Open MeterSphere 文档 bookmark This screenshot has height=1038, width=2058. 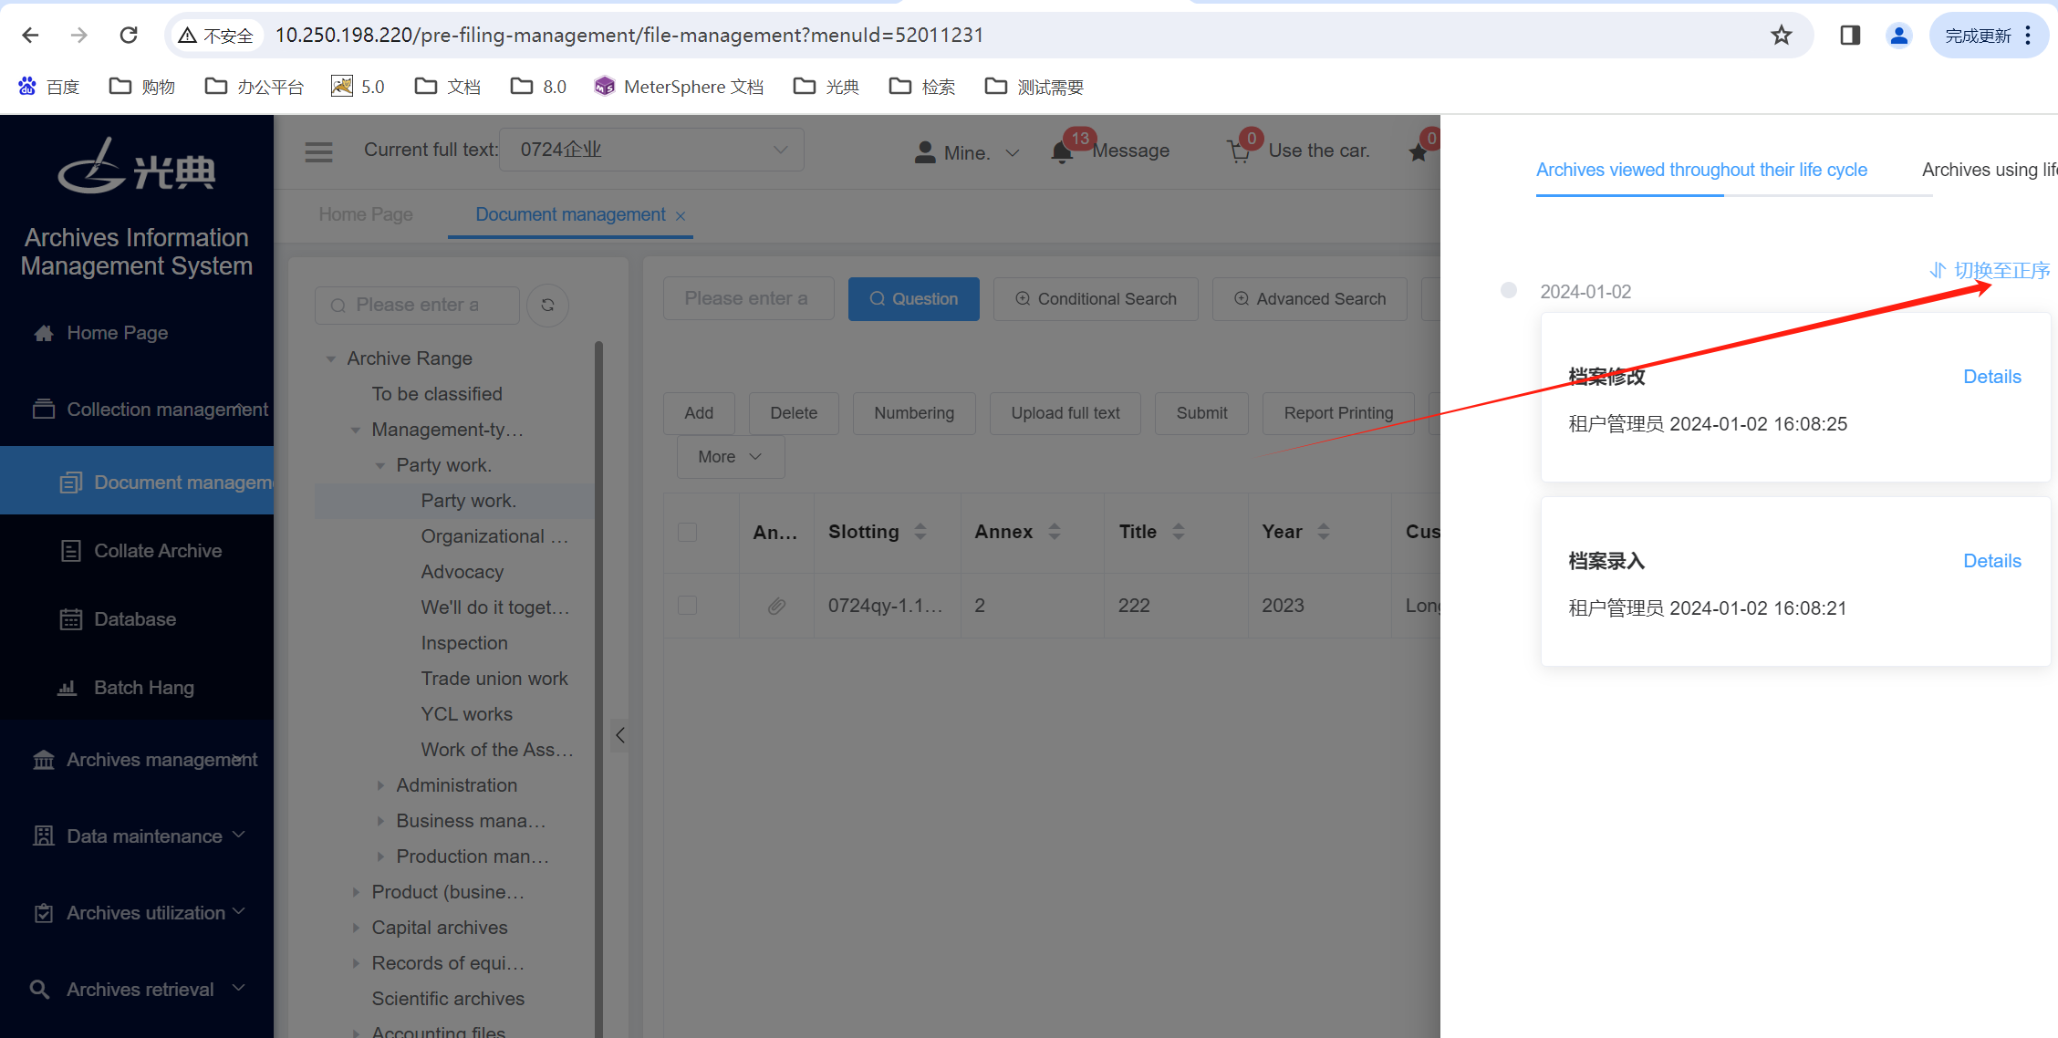tap(679, 87)
